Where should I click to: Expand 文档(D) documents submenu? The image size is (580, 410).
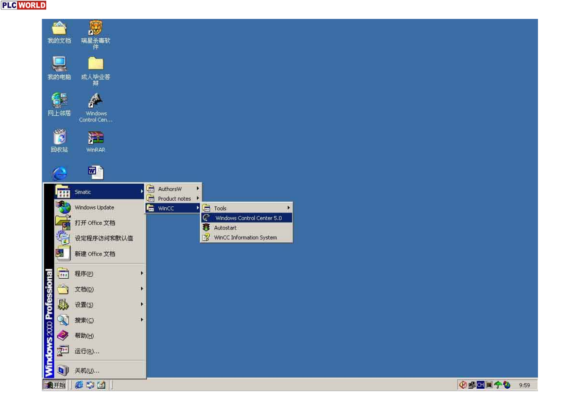pos(100,289)
